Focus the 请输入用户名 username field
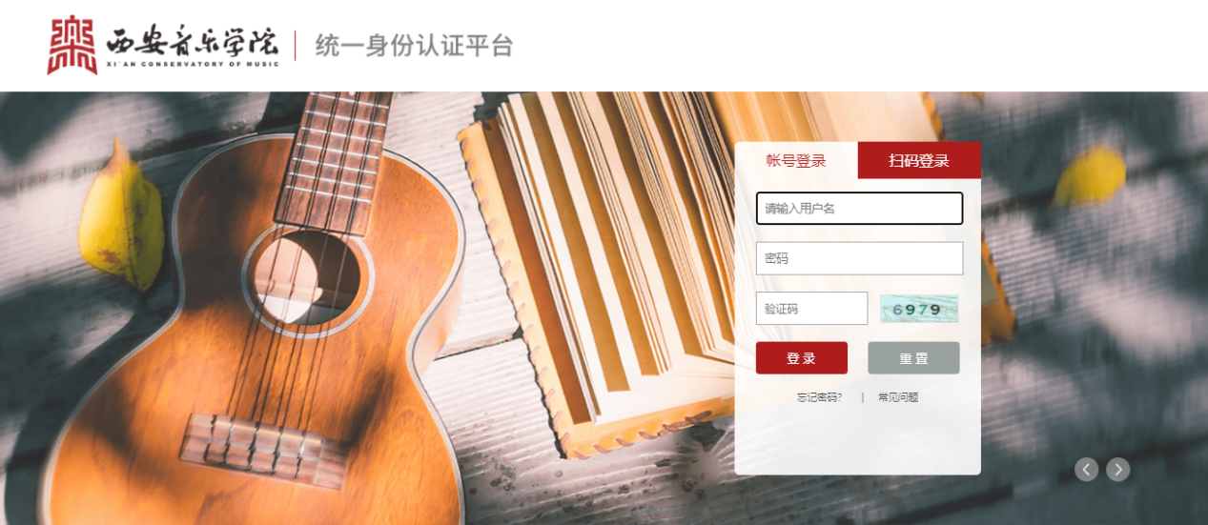Viewport: 1208px width, 525px height. (x=859, y=209)
